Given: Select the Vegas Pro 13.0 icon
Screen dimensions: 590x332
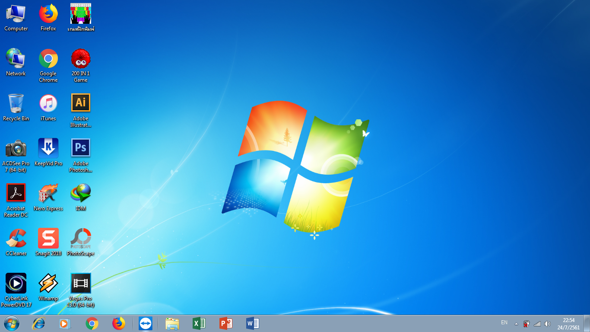Looking at the screenshot, I should click(x=81, y=290).
